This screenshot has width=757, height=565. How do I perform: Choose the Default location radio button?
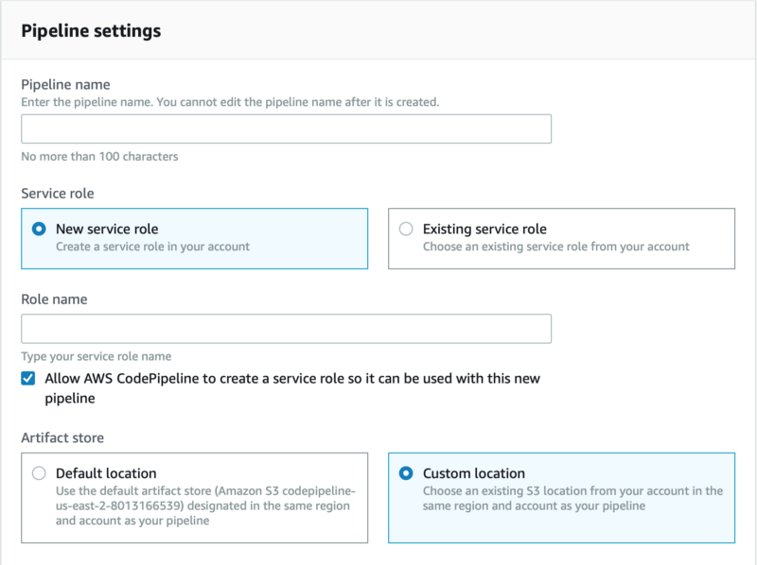pyautogui.click(x=39, y=473)
